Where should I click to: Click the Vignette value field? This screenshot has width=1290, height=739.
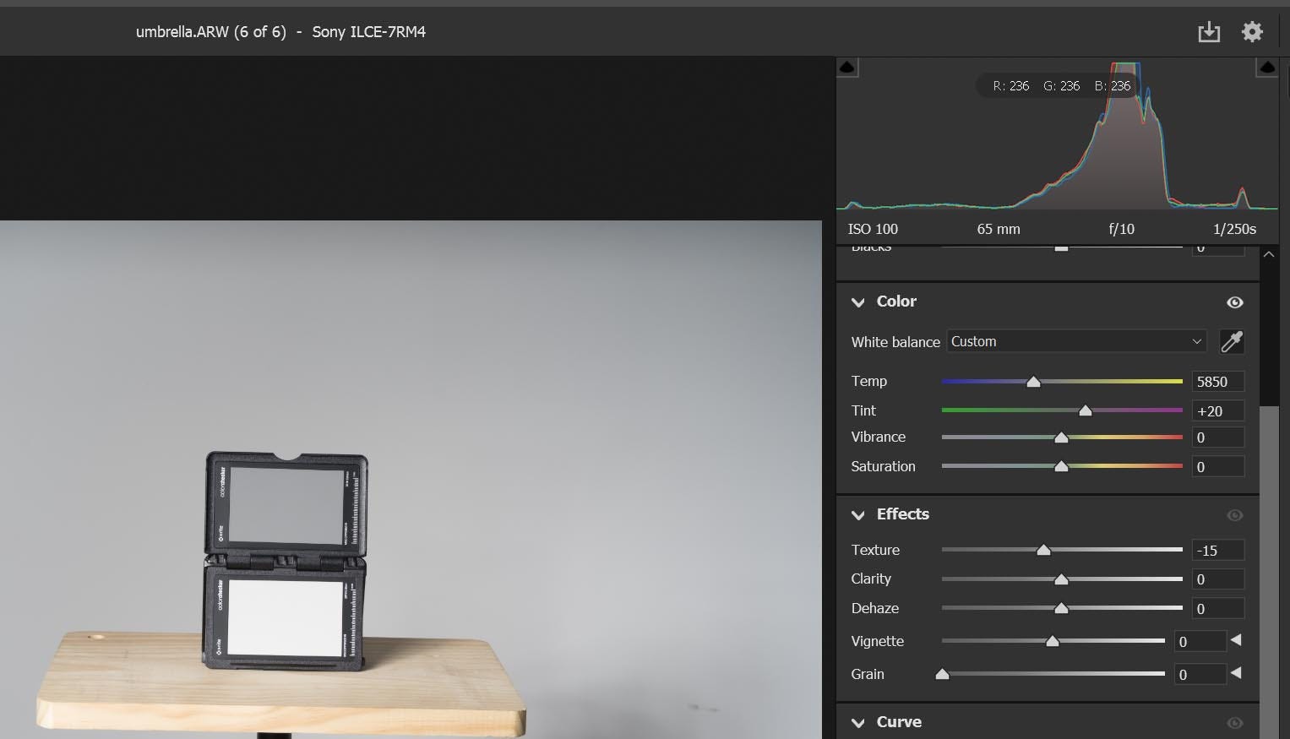coord(1200,642)
